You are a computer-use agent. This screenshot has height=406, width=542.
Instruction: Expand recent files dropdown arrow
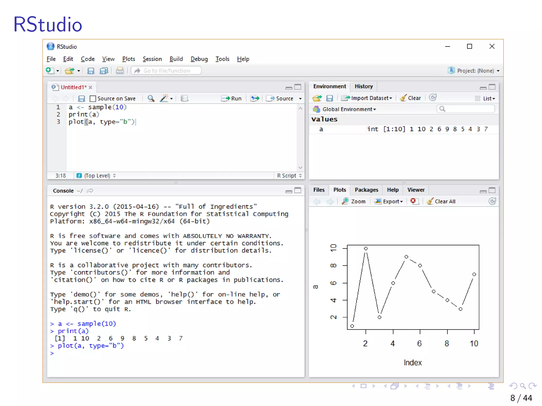(x=79, y=71)
